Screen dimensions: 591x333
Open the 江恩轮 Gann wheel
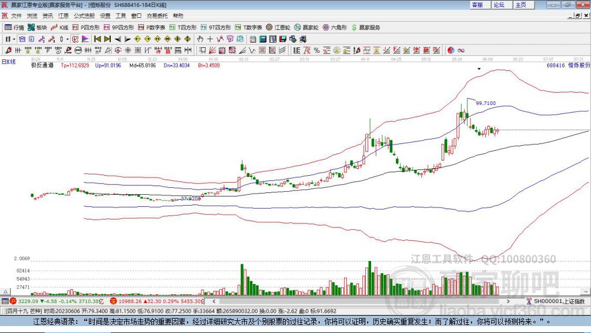click(278, 28)
